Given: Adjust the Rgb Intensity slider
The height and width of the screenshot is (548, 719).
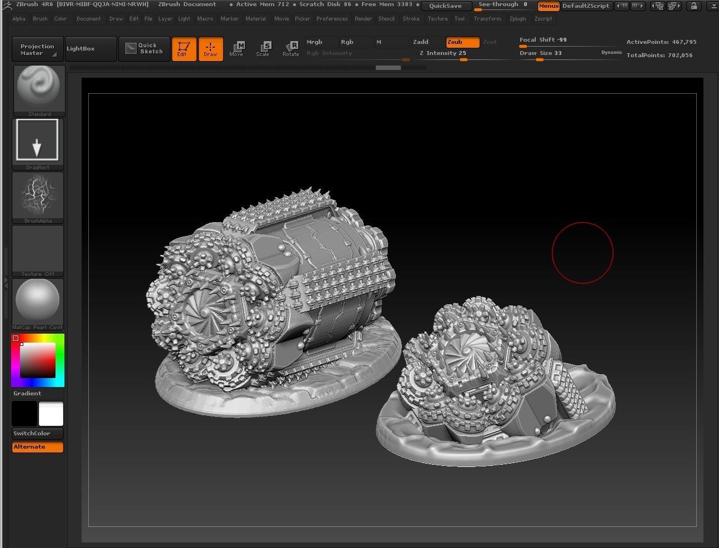Looking at the screenshot, I should coord(358,54).
